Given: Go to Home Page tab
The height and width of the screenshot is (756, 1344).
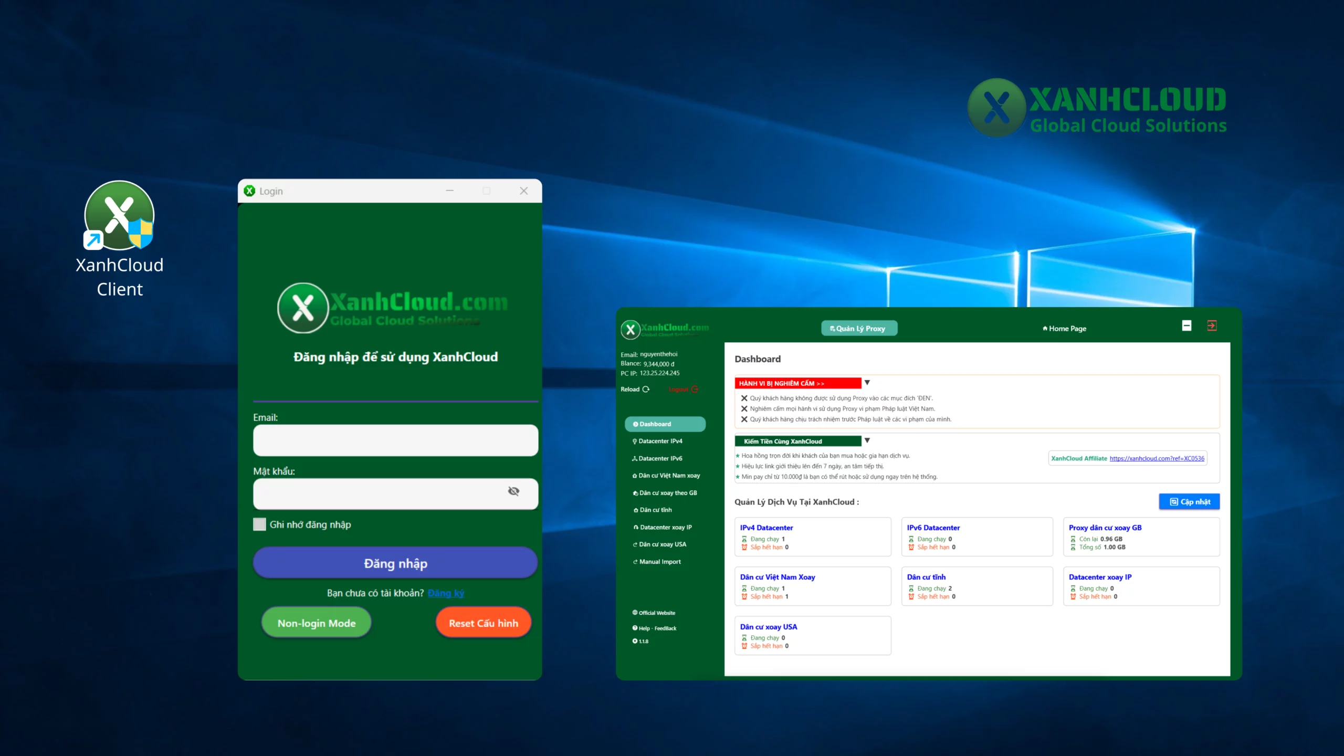Looking at the screenshot, I should click(x=1064, y=328).
